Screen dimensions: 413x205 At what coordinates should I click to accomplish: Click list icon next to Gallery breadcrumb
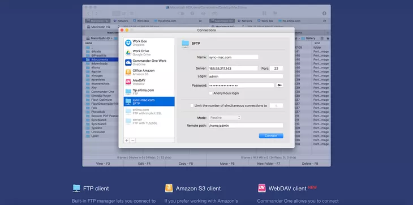pos(322,38)
